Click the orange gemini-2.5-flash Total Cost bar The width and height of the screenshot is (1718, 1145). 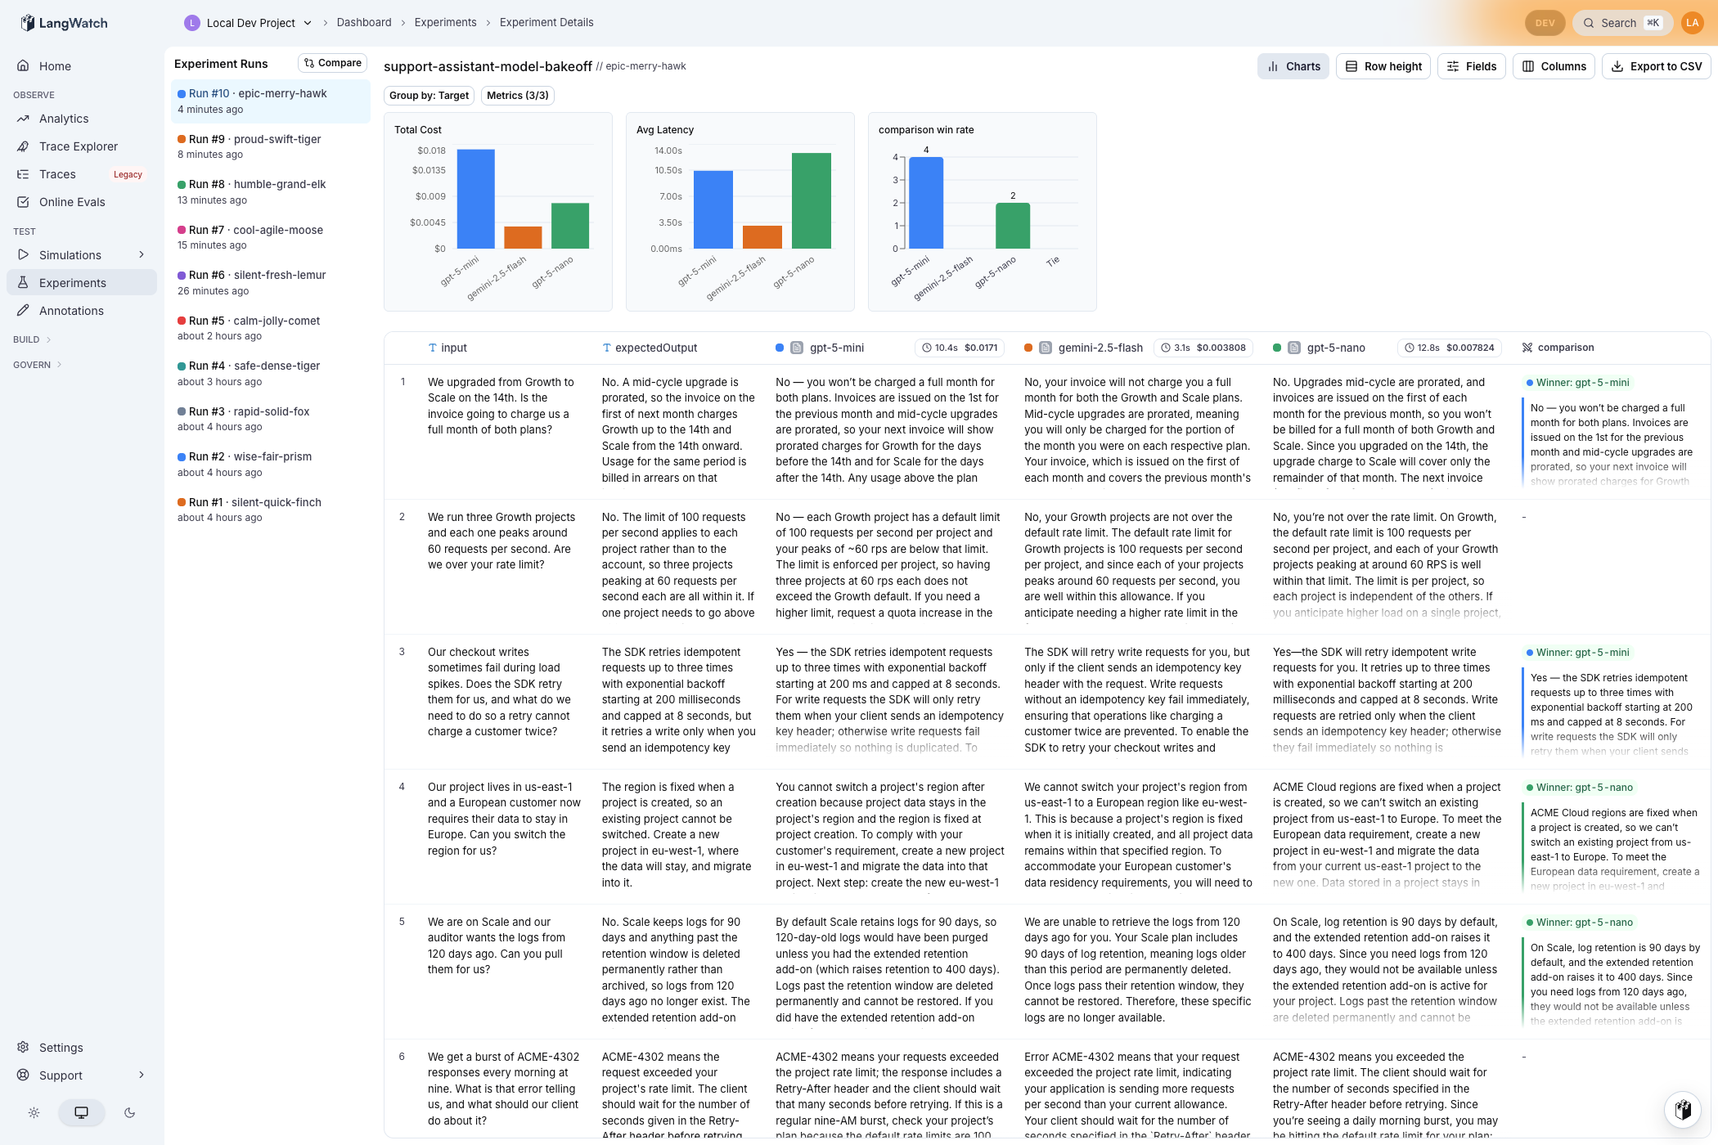(x=523, y=237)
